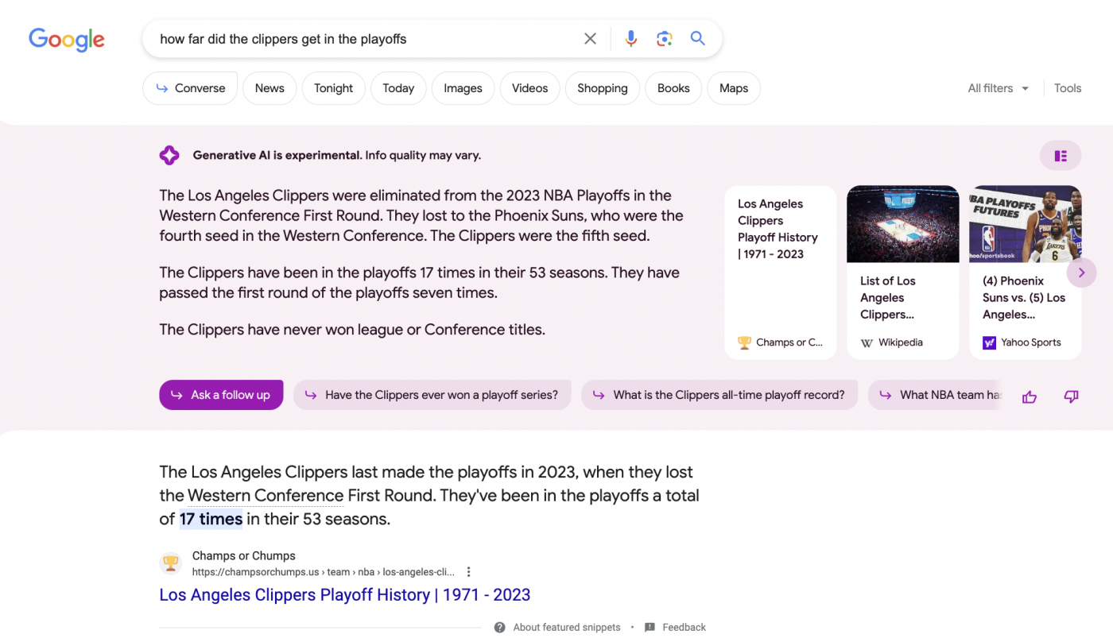Click the Feedback link under the snippet

tap(684, 627)
